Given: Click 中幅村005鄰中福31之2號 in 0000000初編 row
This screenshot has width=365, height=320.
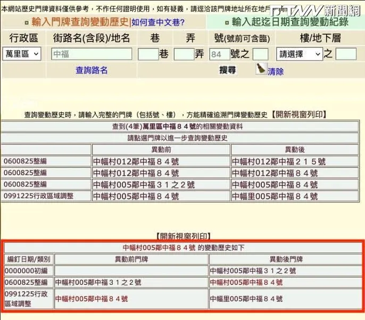Looking at the screenshot, I should coord(253,271).
